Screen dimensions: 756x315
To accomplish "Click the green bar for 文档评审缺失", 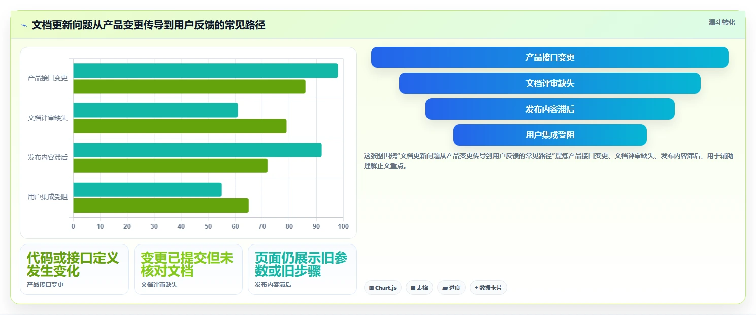I will [180, 126].
